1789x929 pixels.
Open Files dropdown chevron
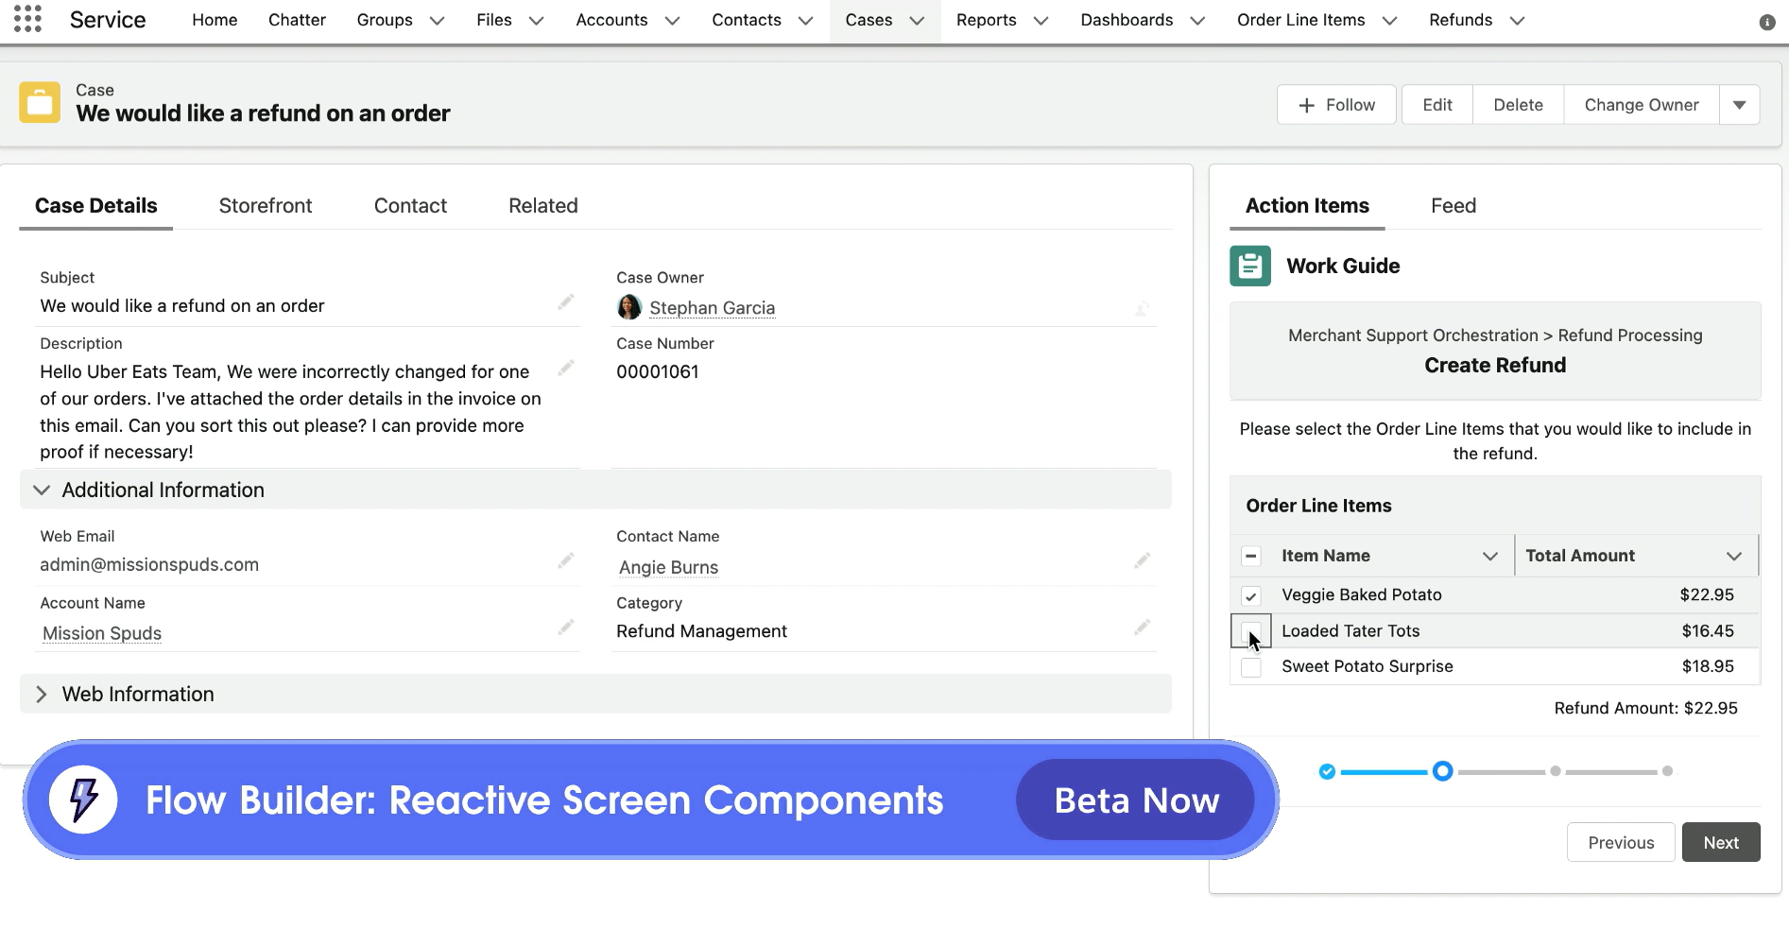coord(536,21)
